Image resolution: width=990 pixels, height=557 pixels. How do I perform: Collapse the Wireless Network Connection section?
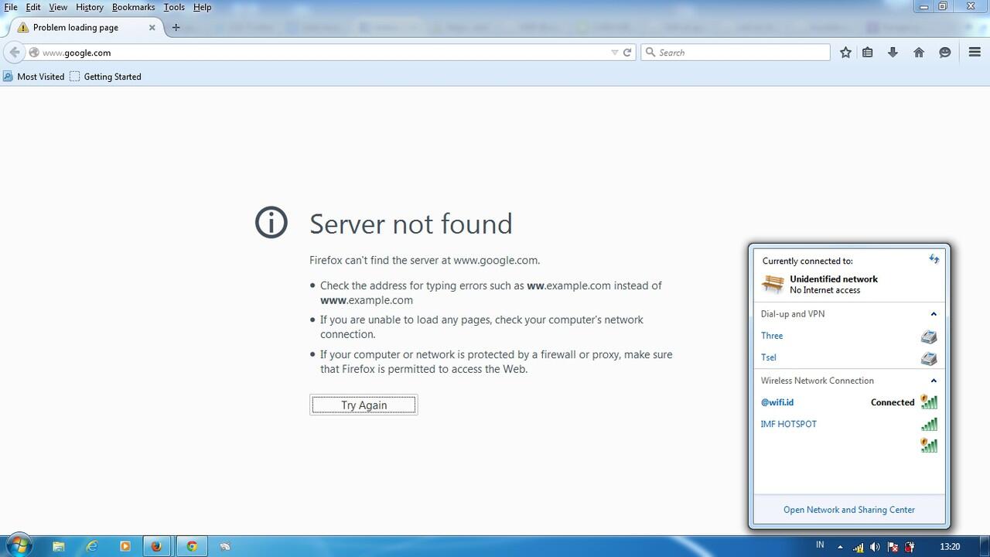pyautogui.click(x=934, y=381)
